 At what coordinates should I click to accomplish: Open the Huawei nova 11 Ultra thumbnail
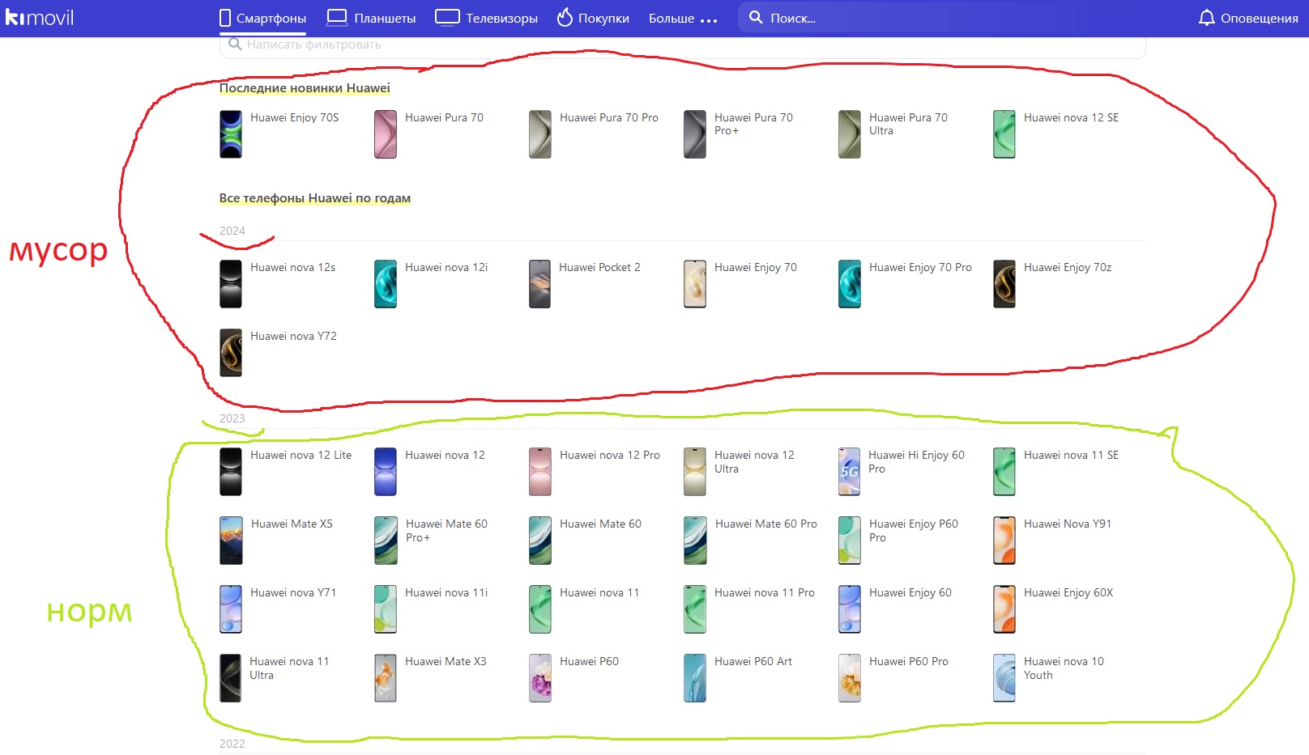pyautogui.click(x=231, y=678)
